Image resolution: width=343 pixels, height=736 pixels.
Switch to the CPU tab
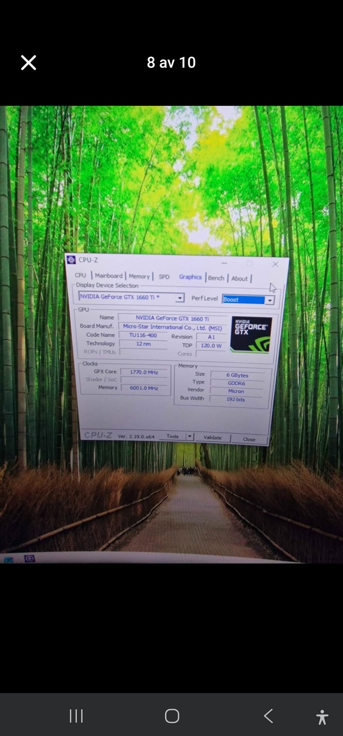pyautogui.click(x=80, y=275)
